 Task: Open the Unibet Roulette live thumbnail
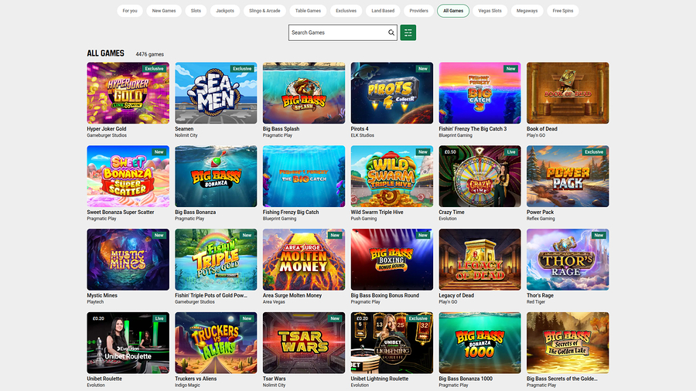(128, 342)
